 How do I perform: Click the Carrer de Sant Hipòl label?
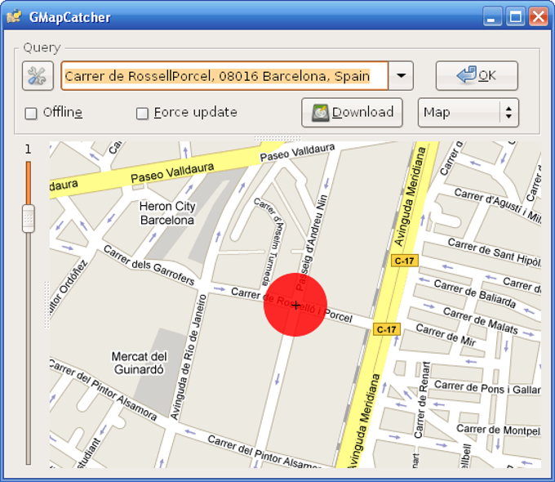click(495, 252)
